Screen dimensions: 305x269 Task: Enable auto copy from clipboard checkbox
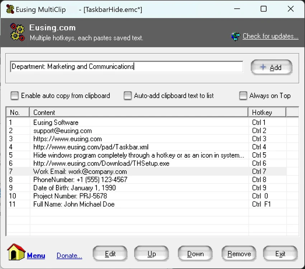coord(15,96)
